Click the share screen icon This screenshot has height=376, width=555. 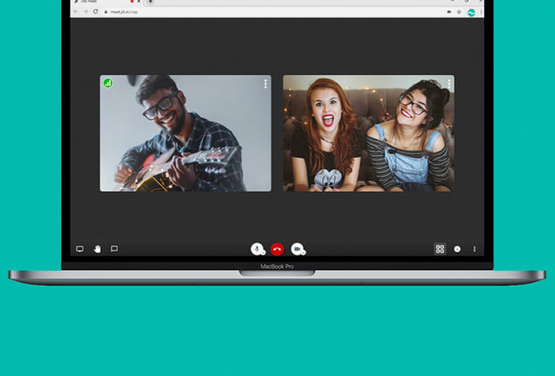(80, 249)
